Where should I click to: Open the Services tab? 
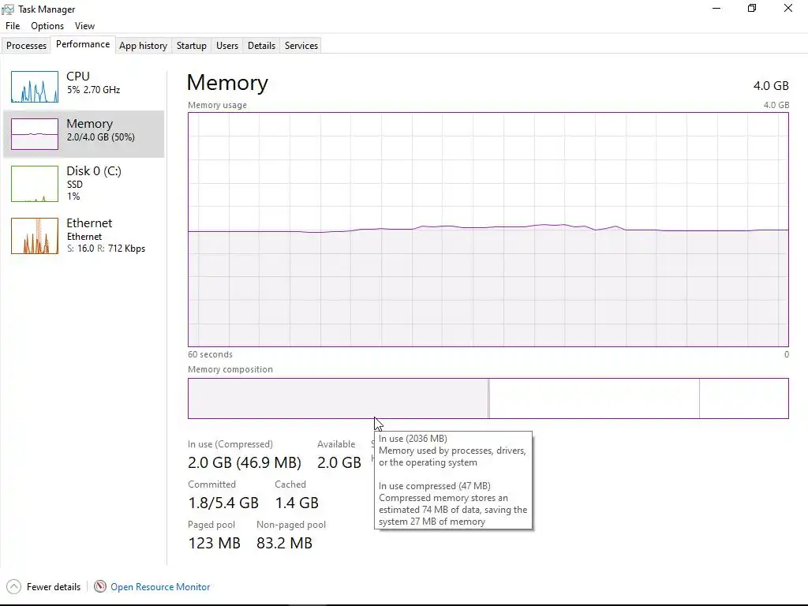point(301,46)
